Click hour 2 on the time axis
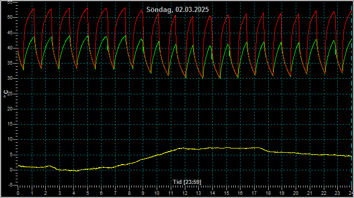Screen dimensions: 354x198 [46, 193]
